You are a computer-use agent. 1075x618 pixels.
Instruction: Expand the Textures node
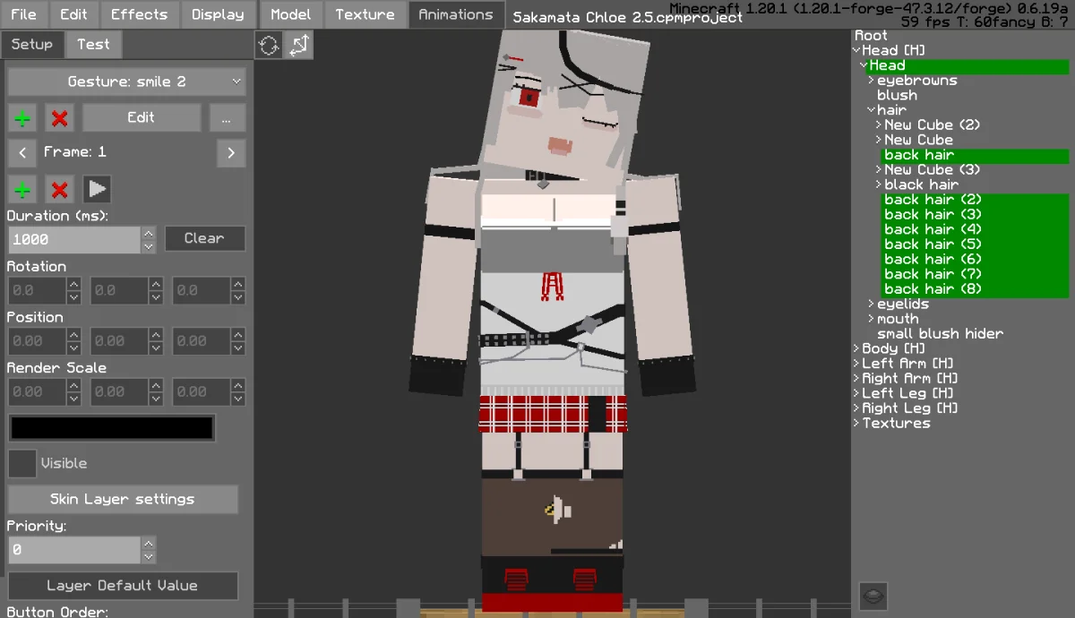click(856, 424)
